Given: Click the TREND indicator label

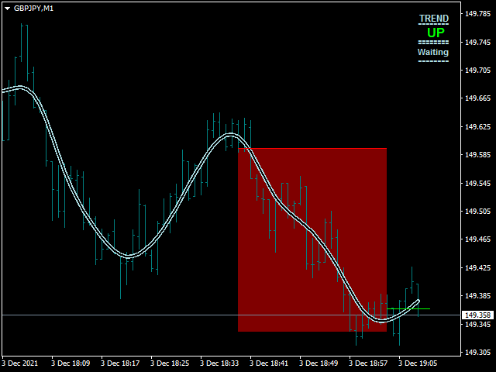Looking at the screenshot, I should 433,19.
